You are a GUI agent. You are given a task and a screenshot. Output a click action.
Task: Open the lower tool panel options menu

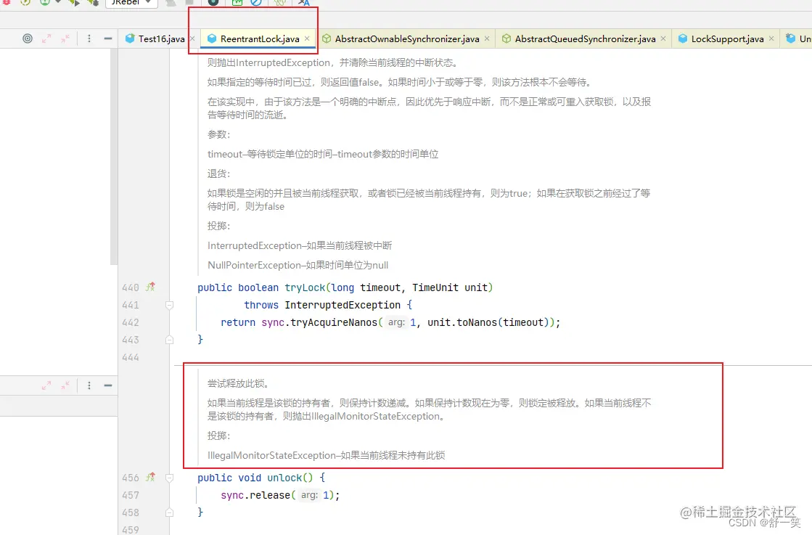[x=89, y=385]
